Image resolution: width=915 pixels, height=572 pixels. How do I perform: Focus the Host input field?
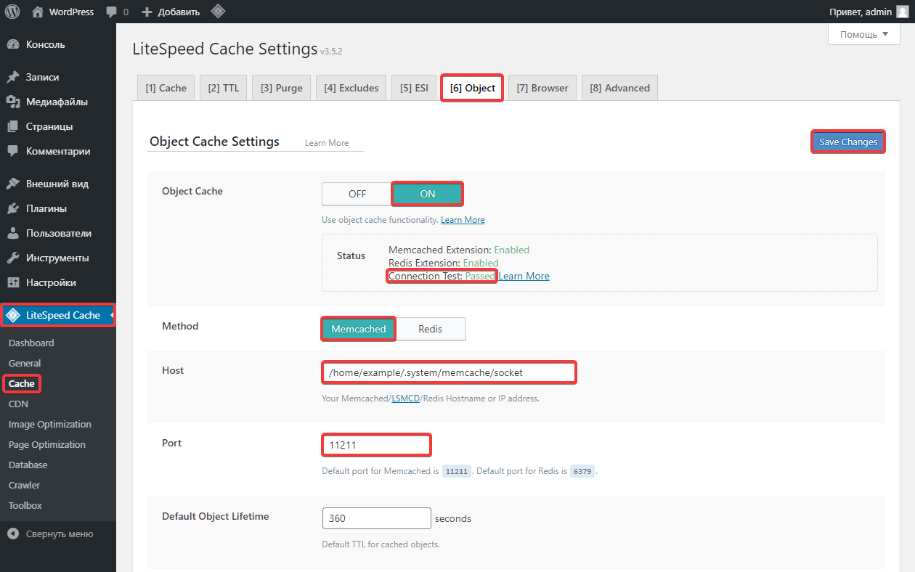449,372
